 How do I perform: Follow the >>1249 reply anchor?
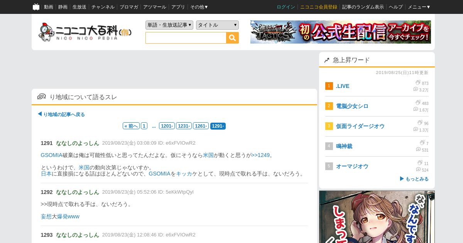tap(260, 155)
